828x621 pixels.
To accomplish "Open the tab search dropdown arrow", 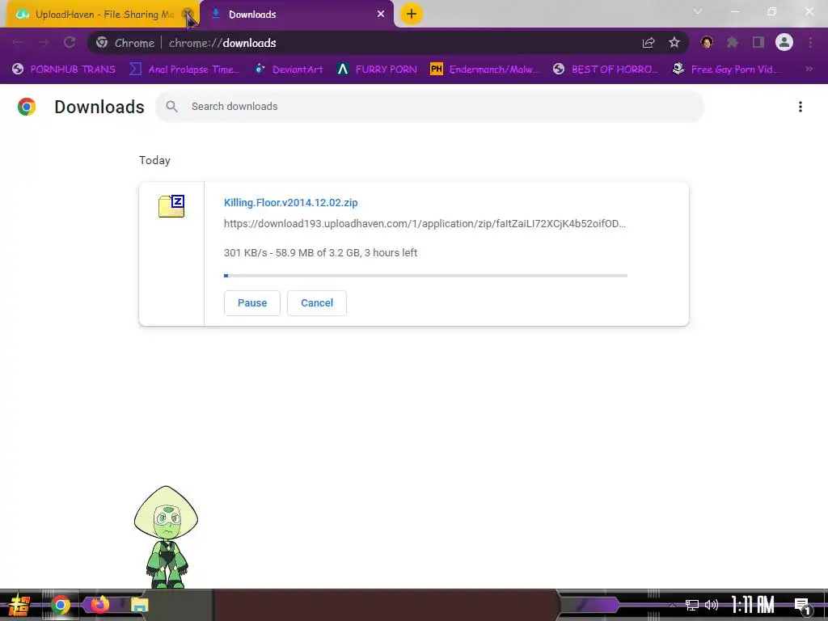I will pos(698,11).
